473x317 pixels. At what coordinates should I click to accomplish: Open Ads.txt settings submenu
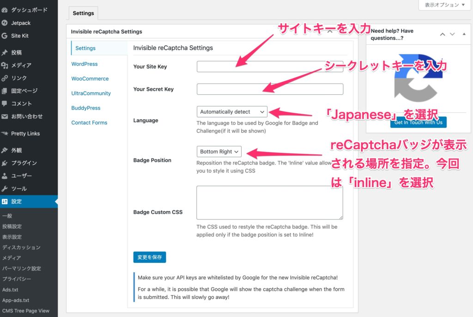coord(10,290)
